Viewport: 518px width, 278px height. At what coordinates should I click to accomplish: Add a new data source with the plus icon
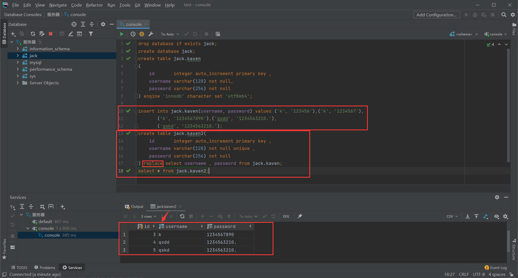(x=13, y=34)
